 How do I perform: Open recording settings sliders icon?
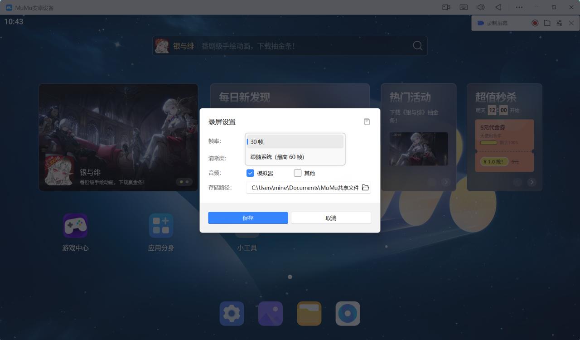(559, 23)
